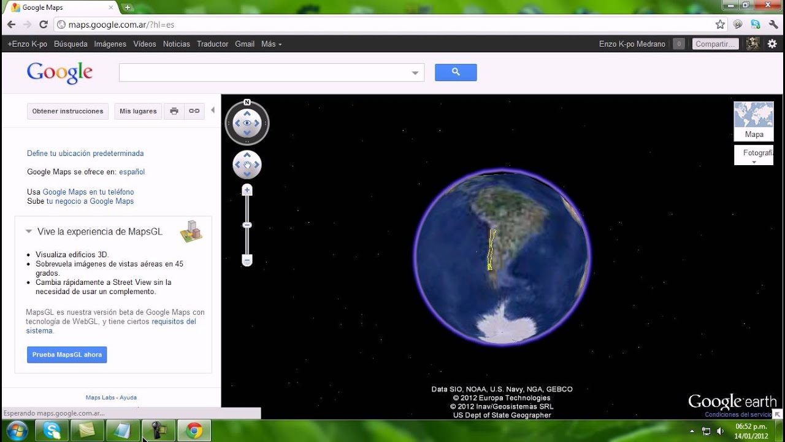Image resolution: width=785 pixels, height=442 pixels.
Task: Click the hand icon in pan control
Action: (x=247, y=165)
